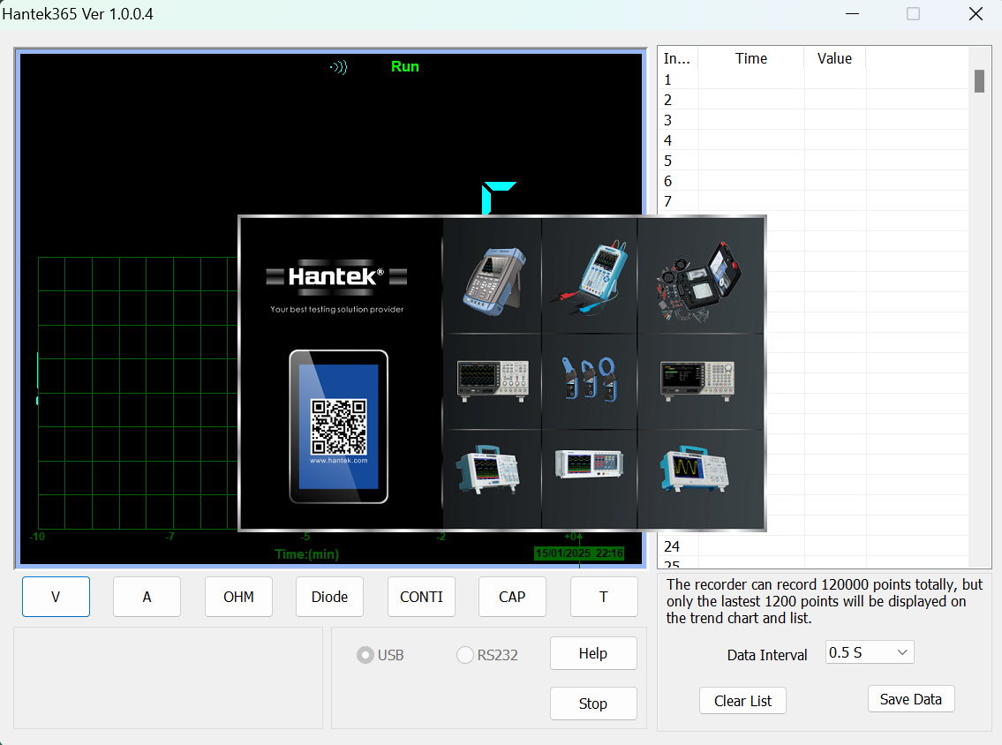The image size is (1002, 745).
Task: Choose the OHM resistance mode
Action: click(x=238, y=596)
